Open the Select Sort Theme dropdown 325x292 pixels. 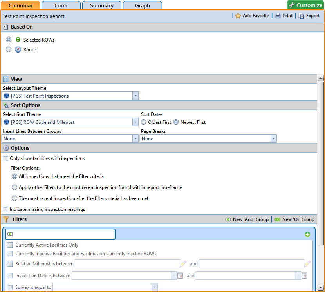click(135, 122)
